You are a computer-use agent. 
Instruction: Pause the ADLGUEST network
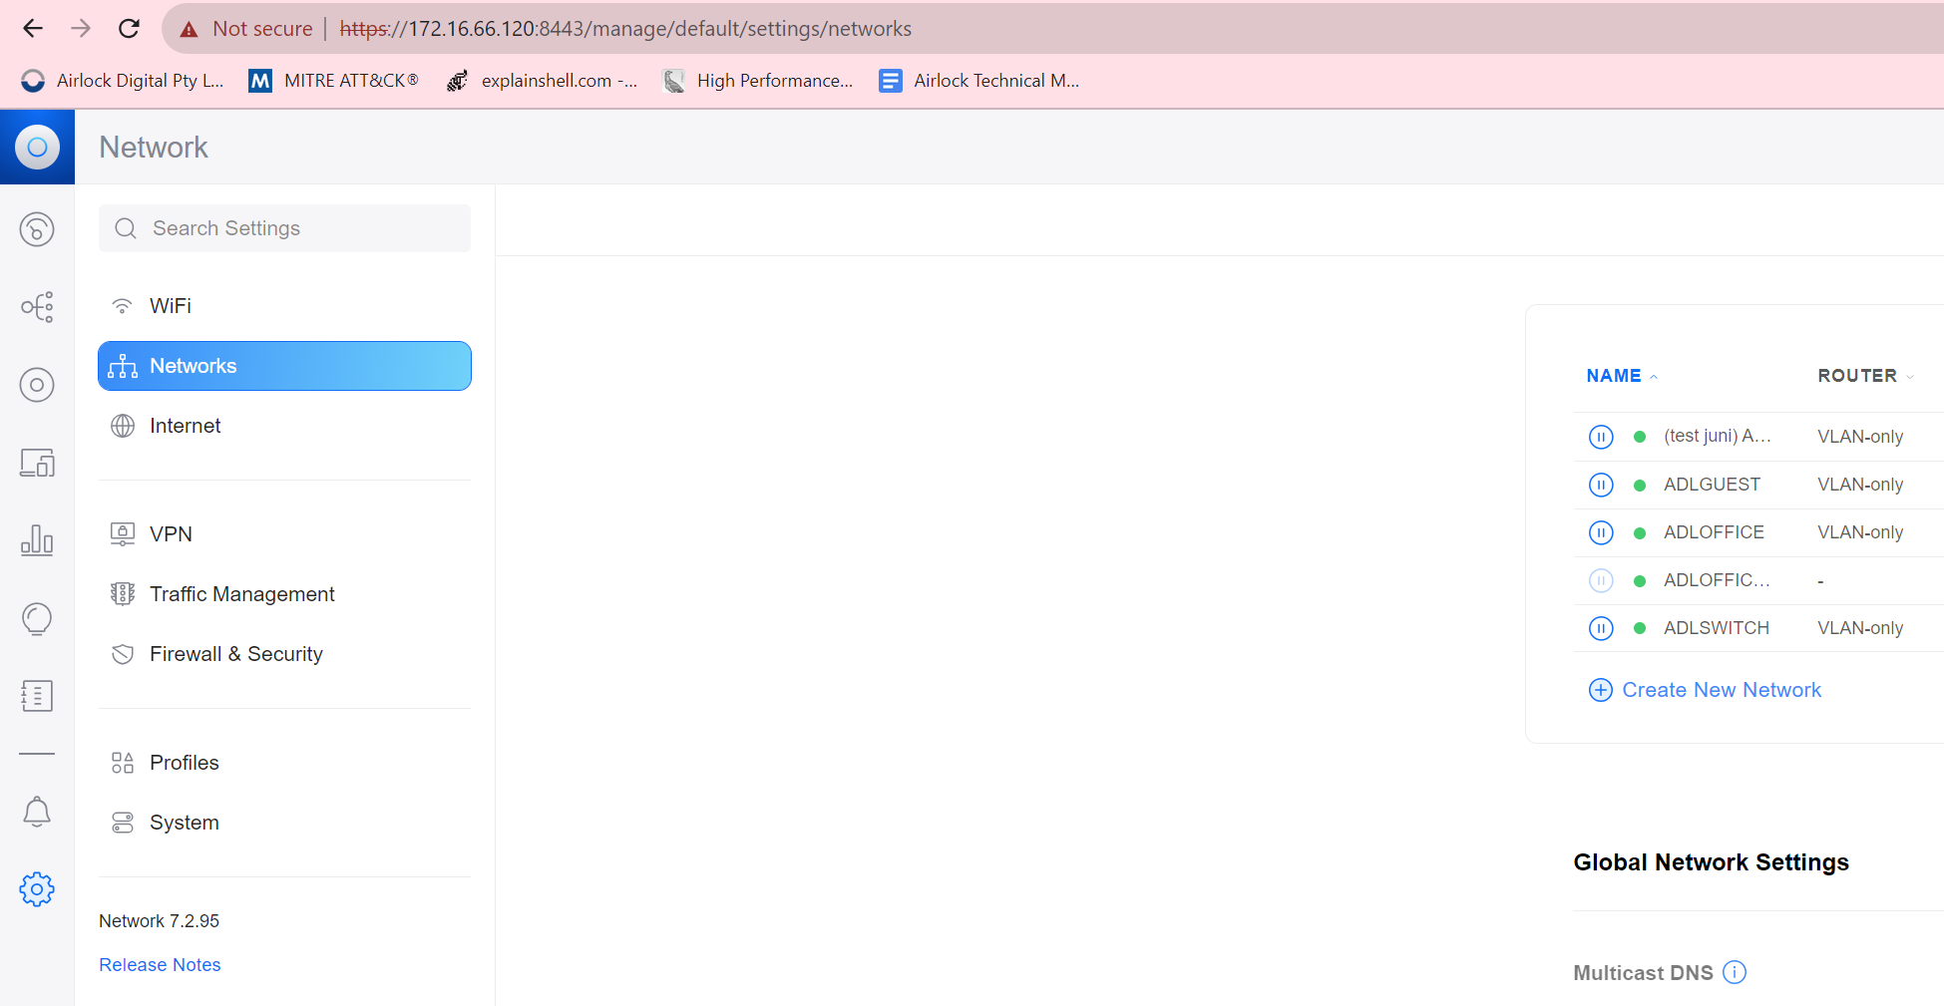point(1600,485)
